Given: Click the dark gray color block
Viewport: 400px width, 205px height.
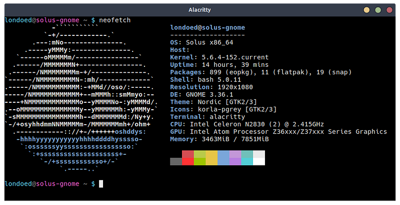Looking at the screenshot, I should [176, 162].
